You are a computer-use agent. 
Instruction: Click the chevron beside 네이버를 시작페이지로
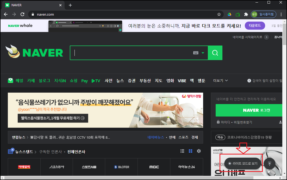click(x=266, y=37)
